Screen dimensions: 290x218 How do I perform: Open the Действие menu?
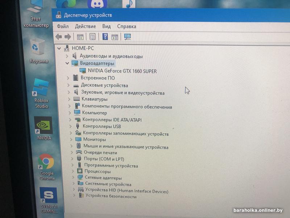[86, 26]
